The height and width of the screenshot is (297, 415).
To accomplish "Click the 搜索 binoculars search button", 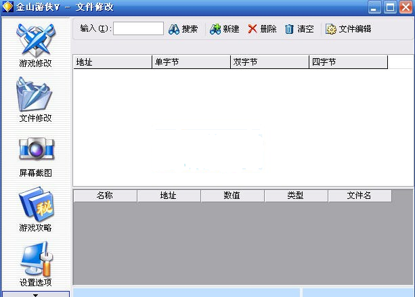I will point(183,29).
